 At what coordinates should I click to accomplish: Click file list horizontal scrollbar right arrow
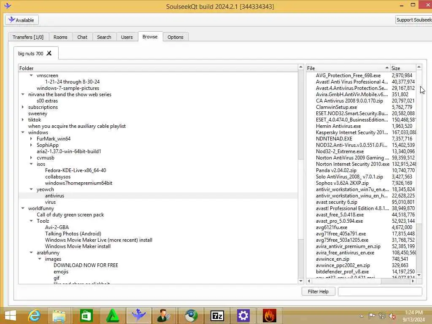(x=413, y=281)
